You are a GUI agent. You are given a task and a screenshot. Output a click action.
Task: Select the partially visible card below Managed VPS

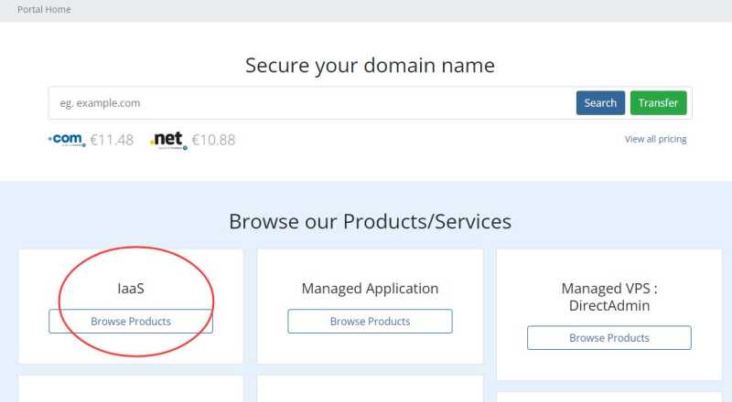[609, 397]
